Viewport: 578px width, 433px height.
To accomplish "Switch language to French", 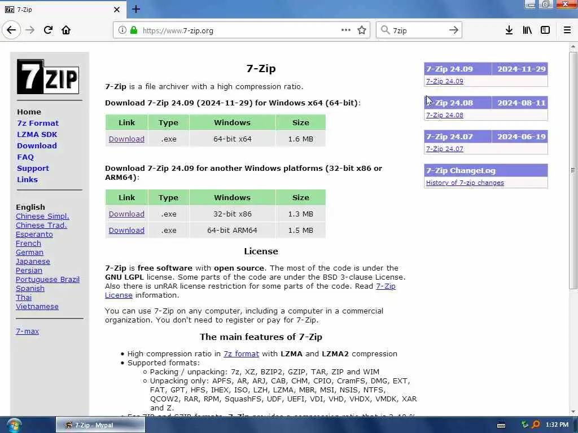I will tap(28, 244).
